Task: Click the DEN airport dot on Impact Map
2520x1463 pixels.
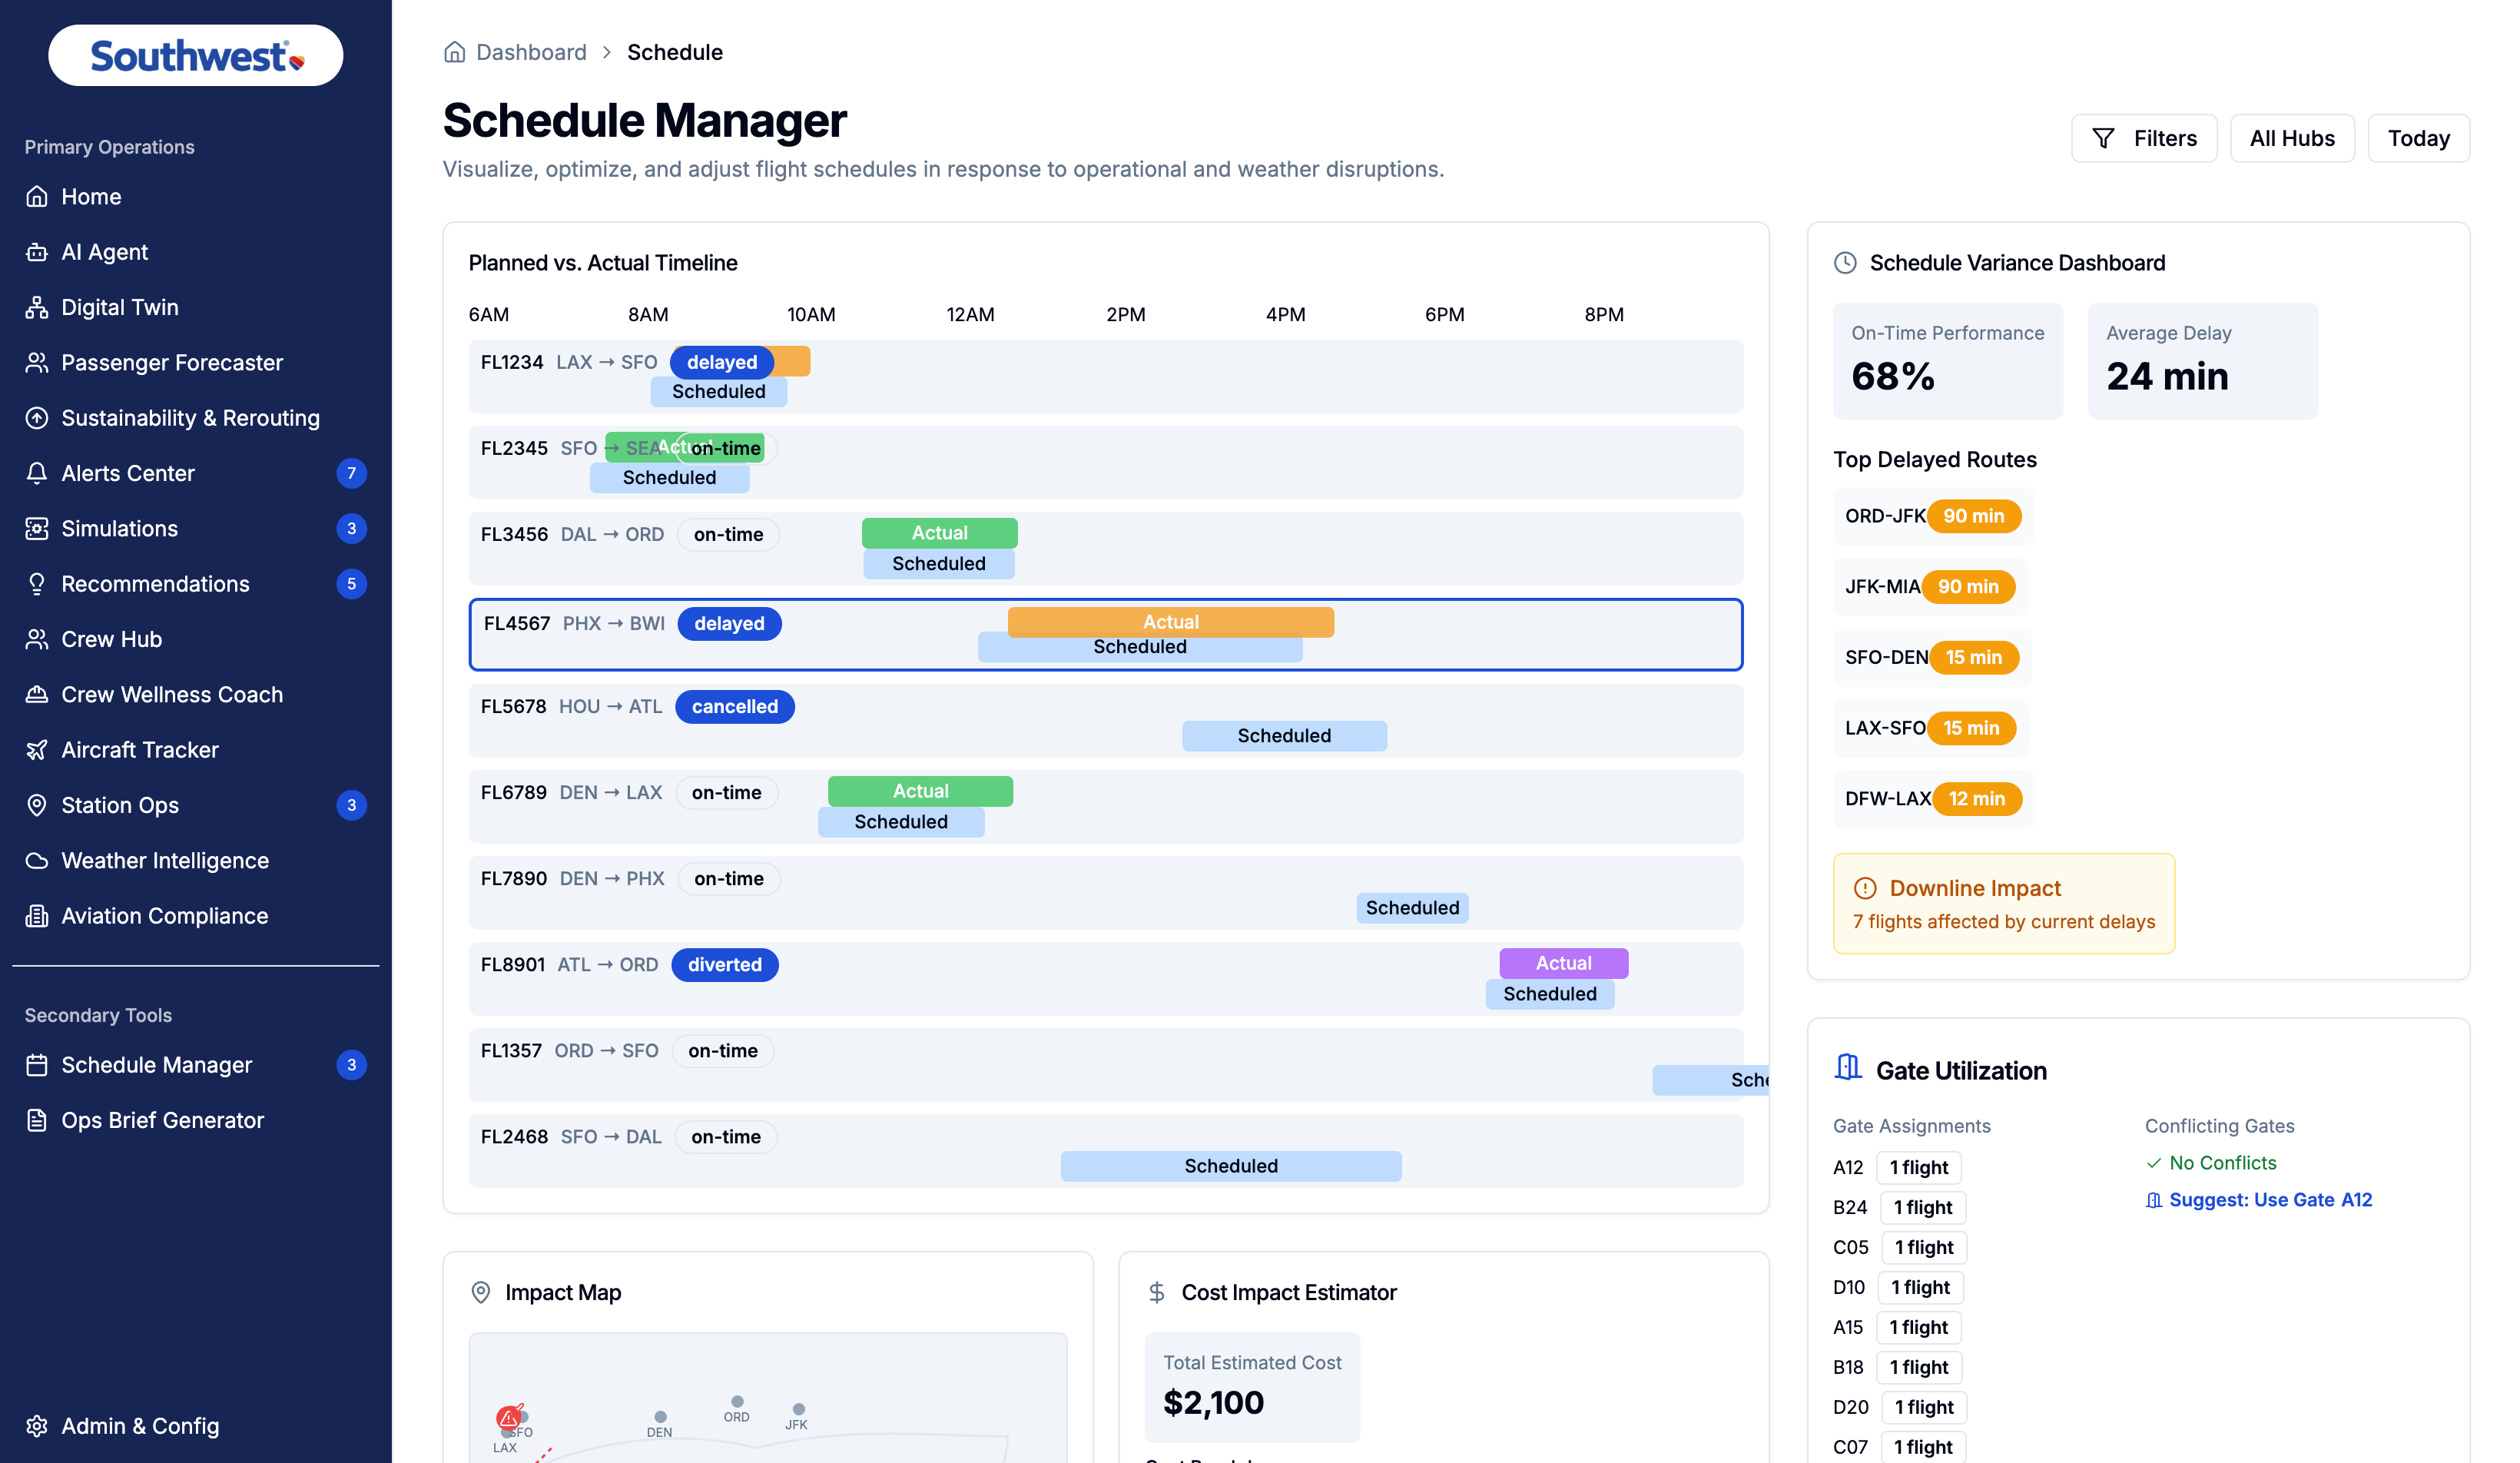Action: (x=660, y=1417)
